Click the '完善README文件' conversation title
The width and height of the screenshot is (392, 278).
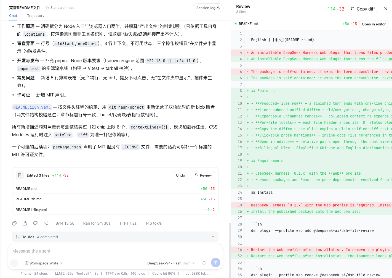coord(25,8)
